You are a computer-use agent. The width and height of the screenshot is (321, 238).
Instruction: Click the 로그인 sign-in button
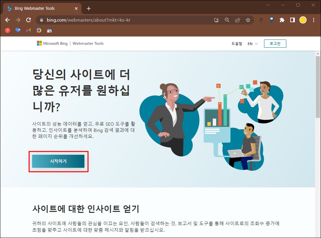pyautogui.click(x=275, y=43)
